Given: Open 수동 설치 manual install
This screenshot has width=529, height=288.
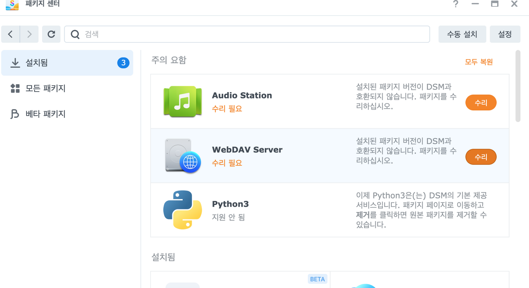Looking at the screenshot, I should point(462,34).
